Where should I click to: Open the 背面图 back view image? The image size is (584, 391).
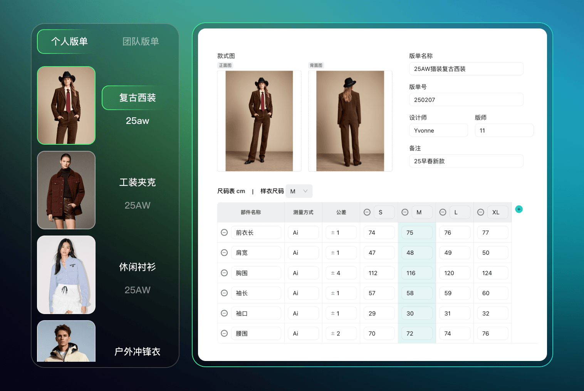350,121
